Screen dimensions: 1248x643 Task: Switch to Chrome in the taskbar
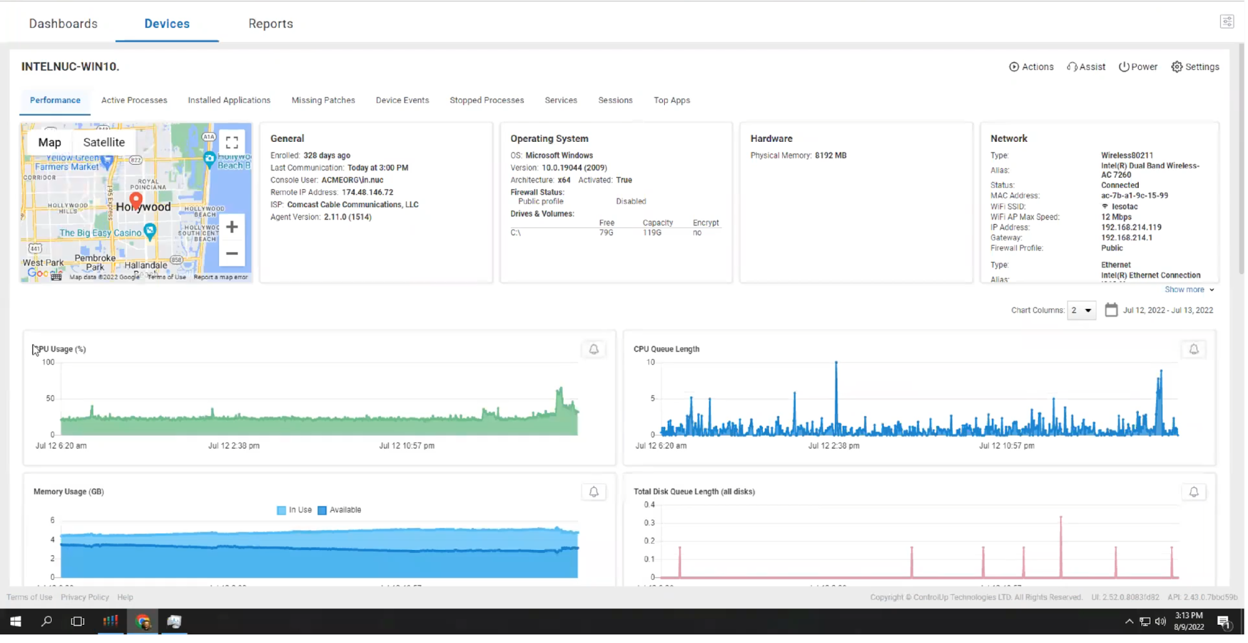[x=143, y=622]
